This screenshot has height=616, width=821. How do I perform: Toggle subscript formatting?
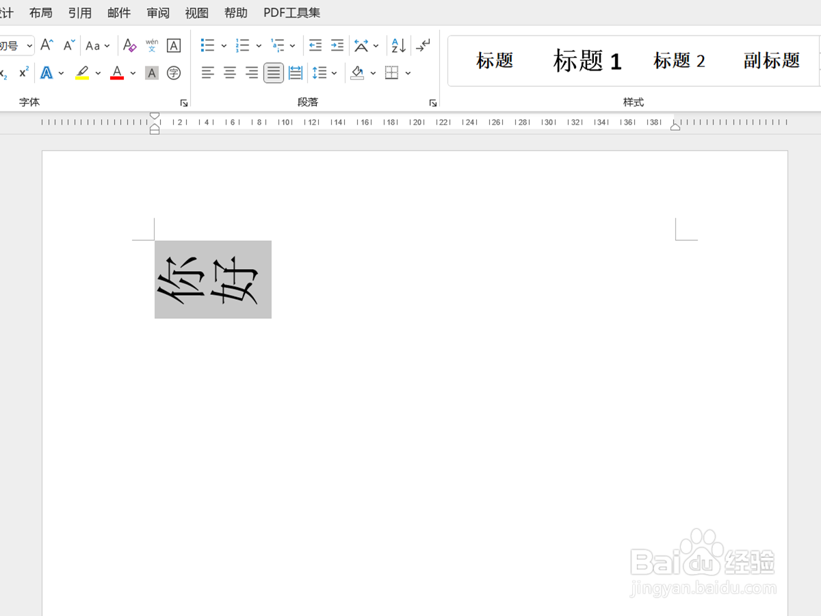(x=4, y=73)
